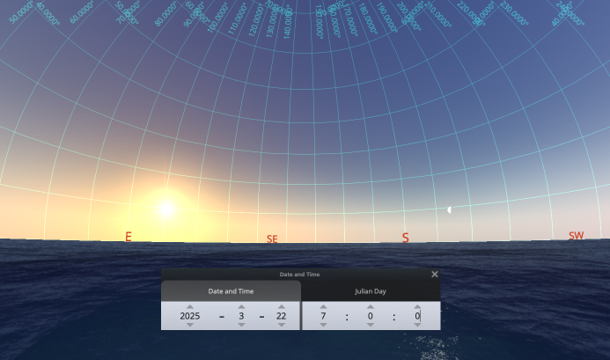Decrement the day using the down arrow
Image resolution: width=610 pixels, height=360 pixels.
[282, 325]
